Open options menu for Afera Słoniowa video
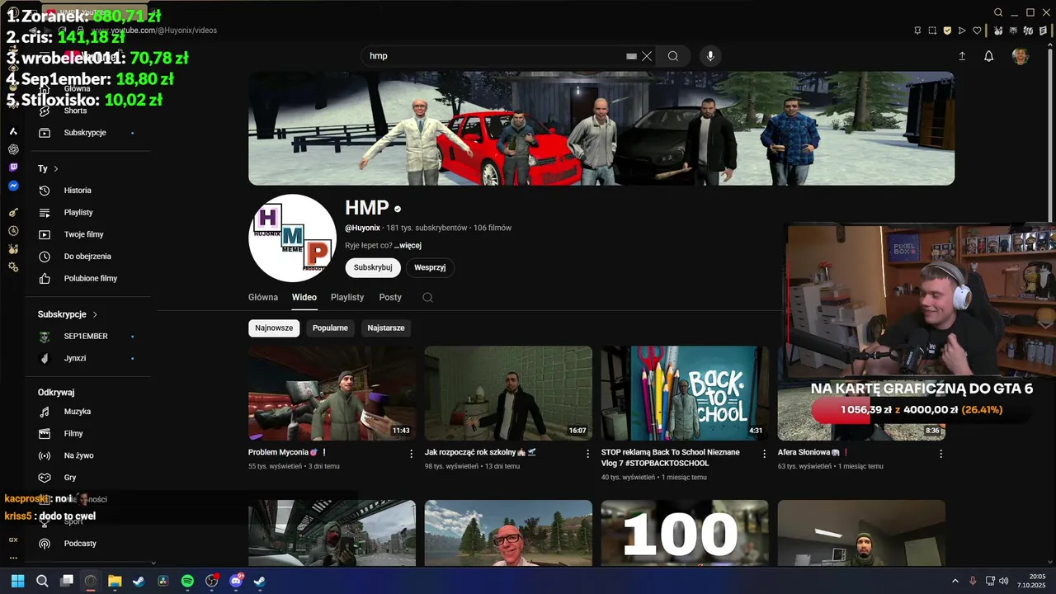 (940, 454)
